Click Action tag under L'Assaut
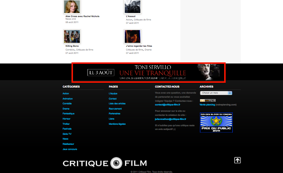Image resolution: width=283 pixels, height=173 pixels. click(129, 20)
